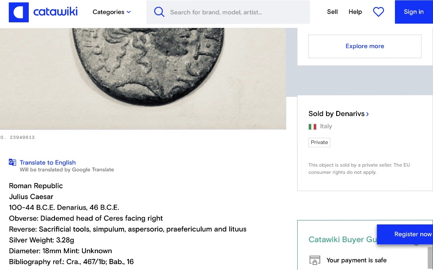Focus the brand, model, artist search field
The height and width of the screenshot is (270, 433).
[x=237, y=12]
